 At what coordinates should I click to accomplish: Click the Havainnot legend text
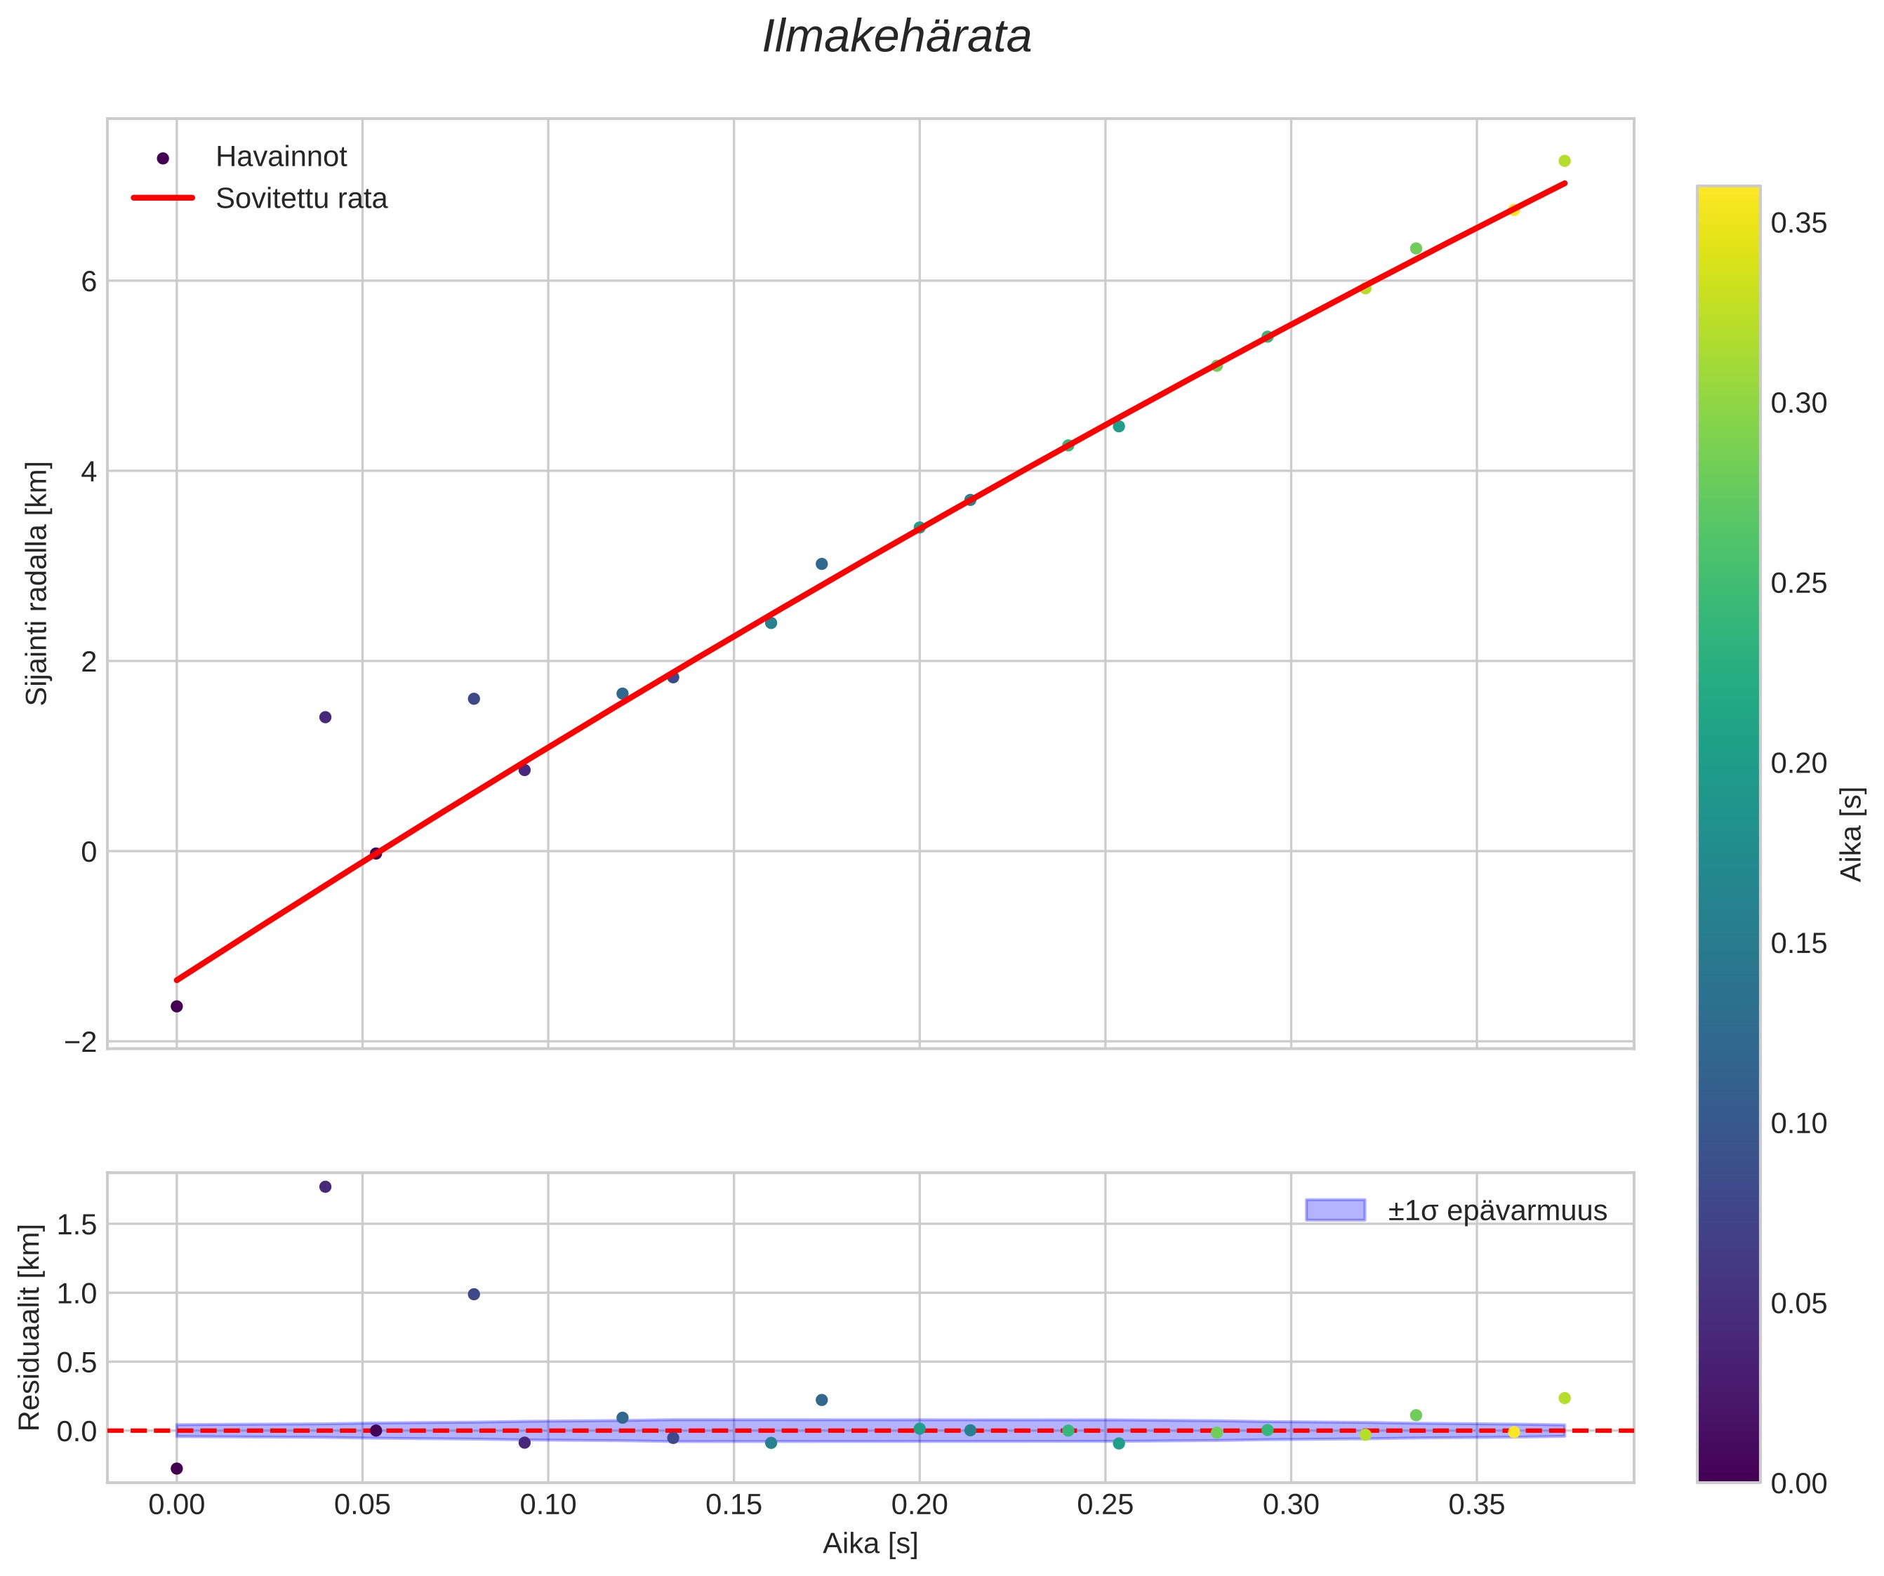(281, 157)
